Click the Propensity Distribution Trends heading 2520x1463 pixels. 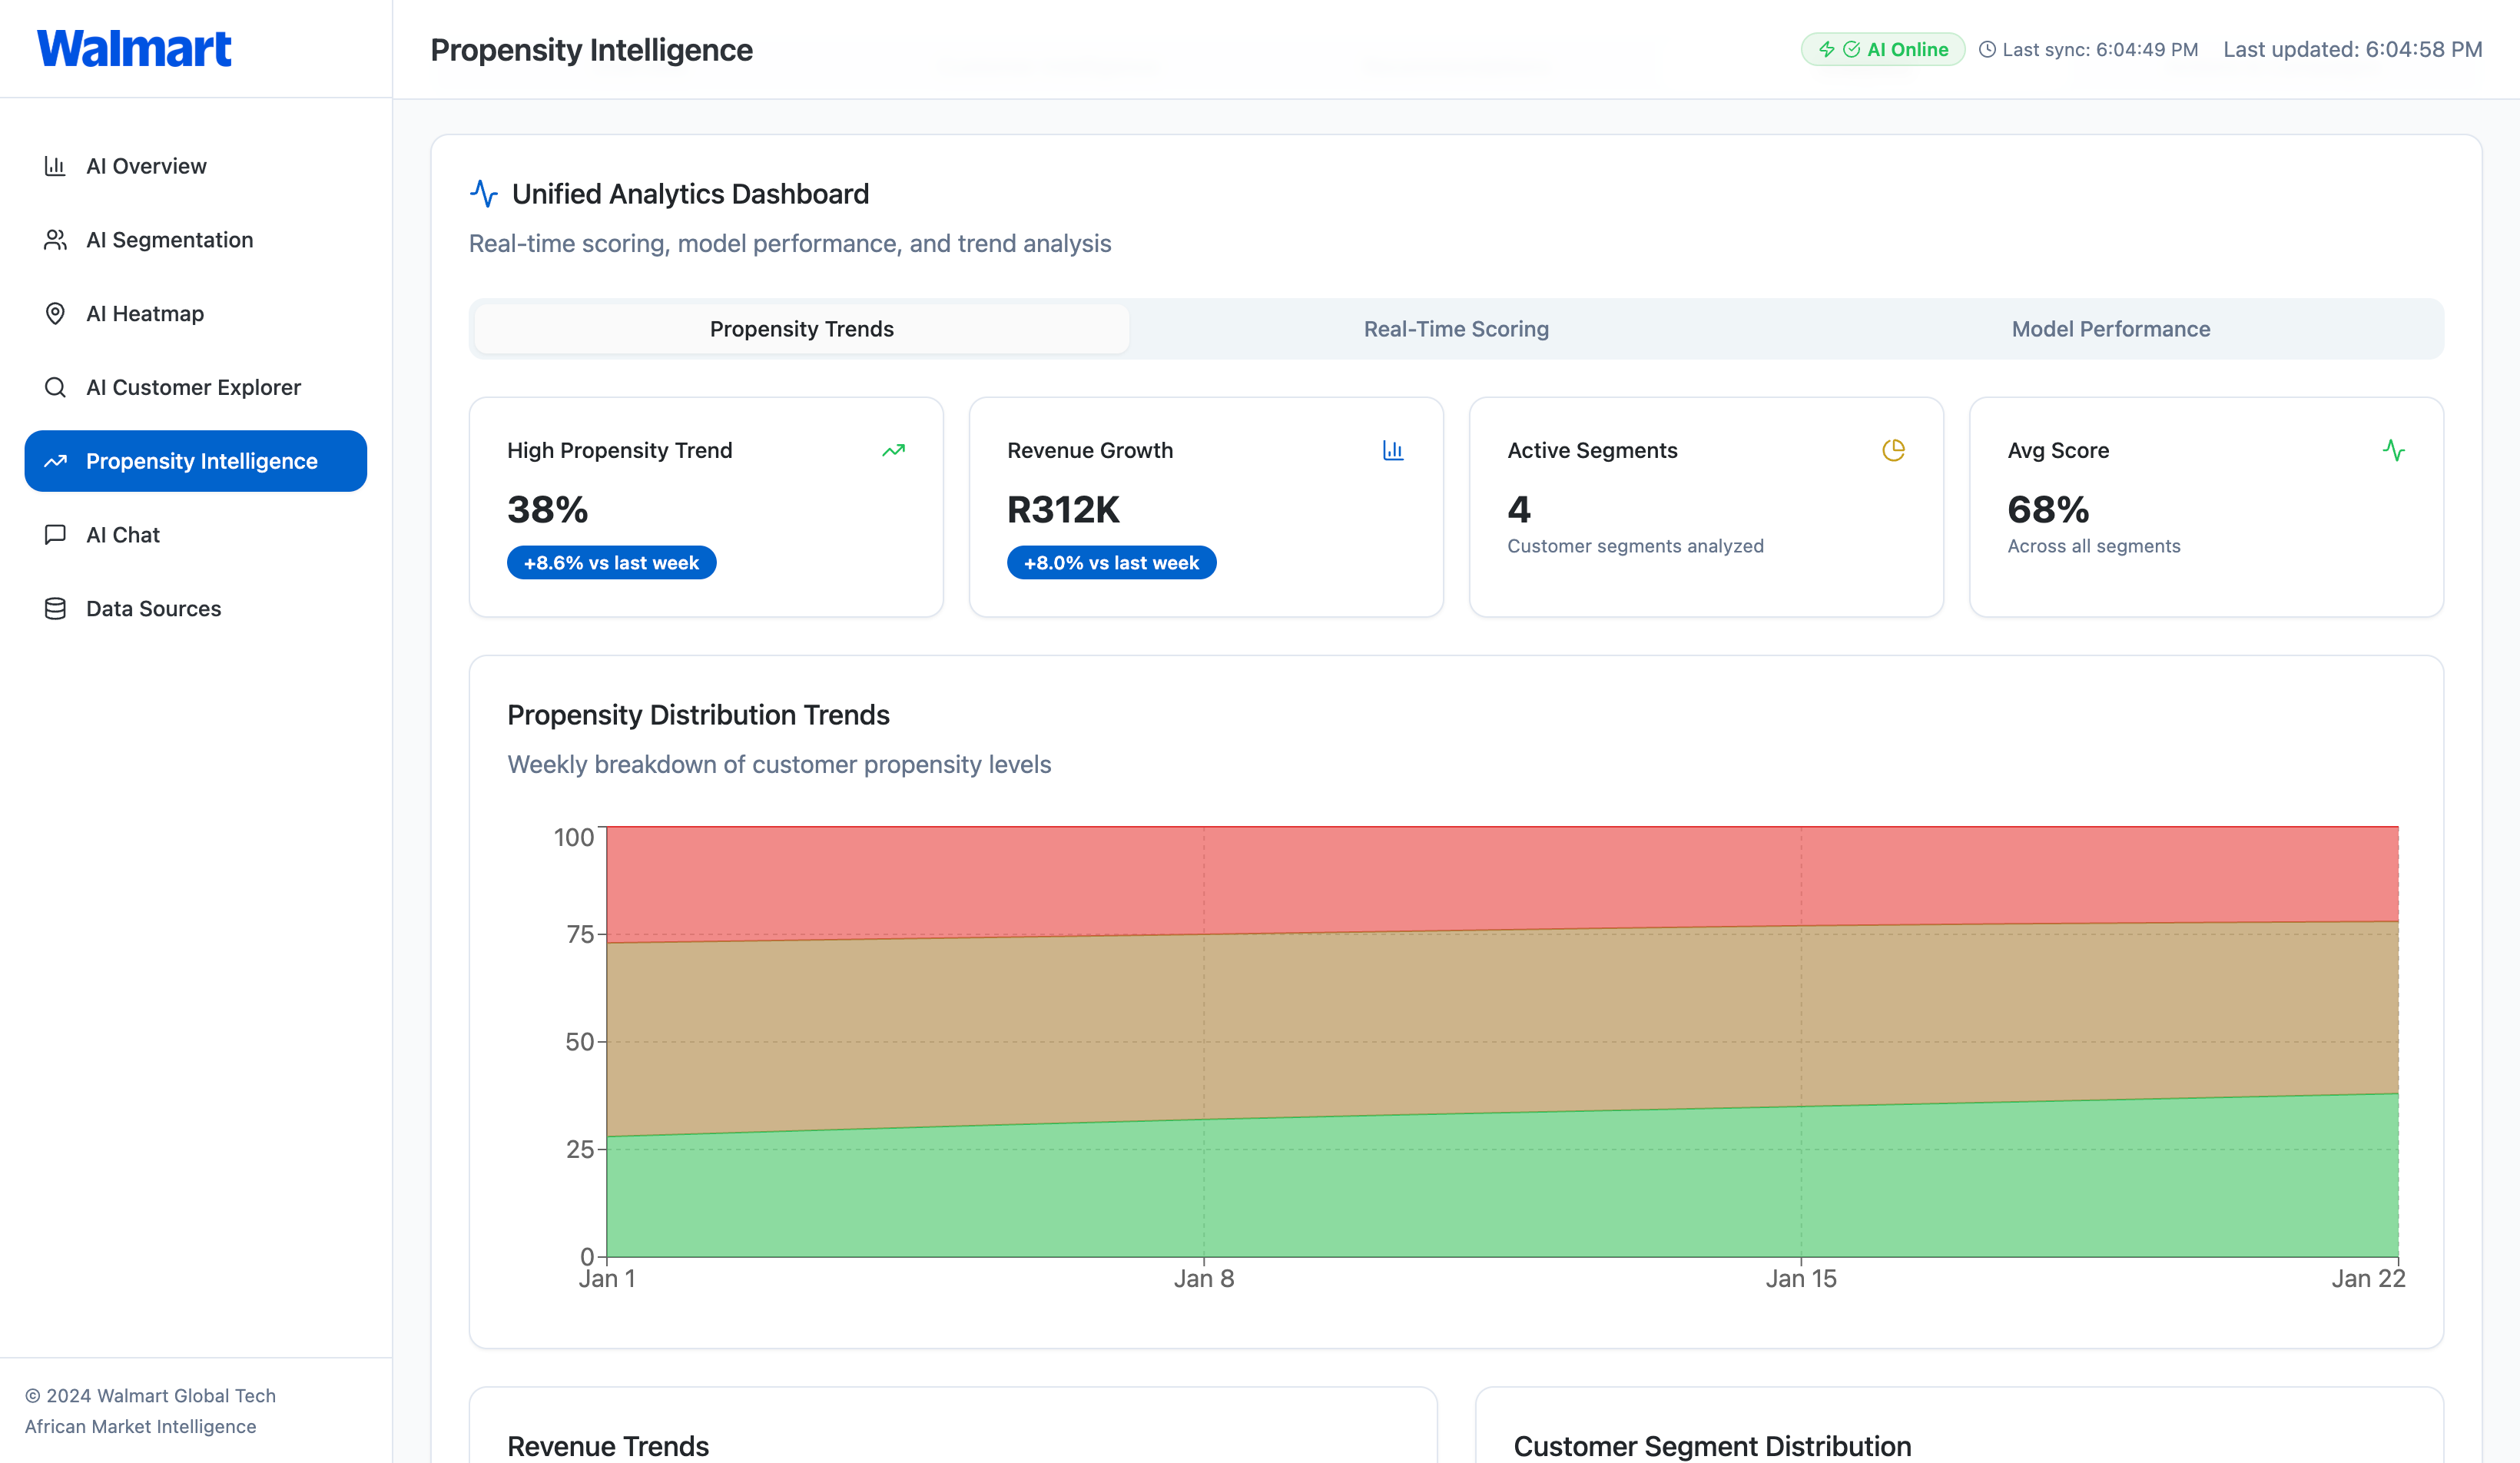[x=698, y=715]
